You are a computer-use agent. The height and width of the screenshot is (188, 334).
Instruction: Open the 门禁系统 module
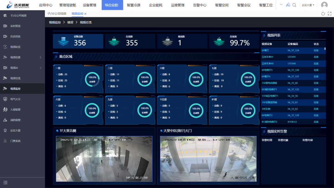[19, 141]
